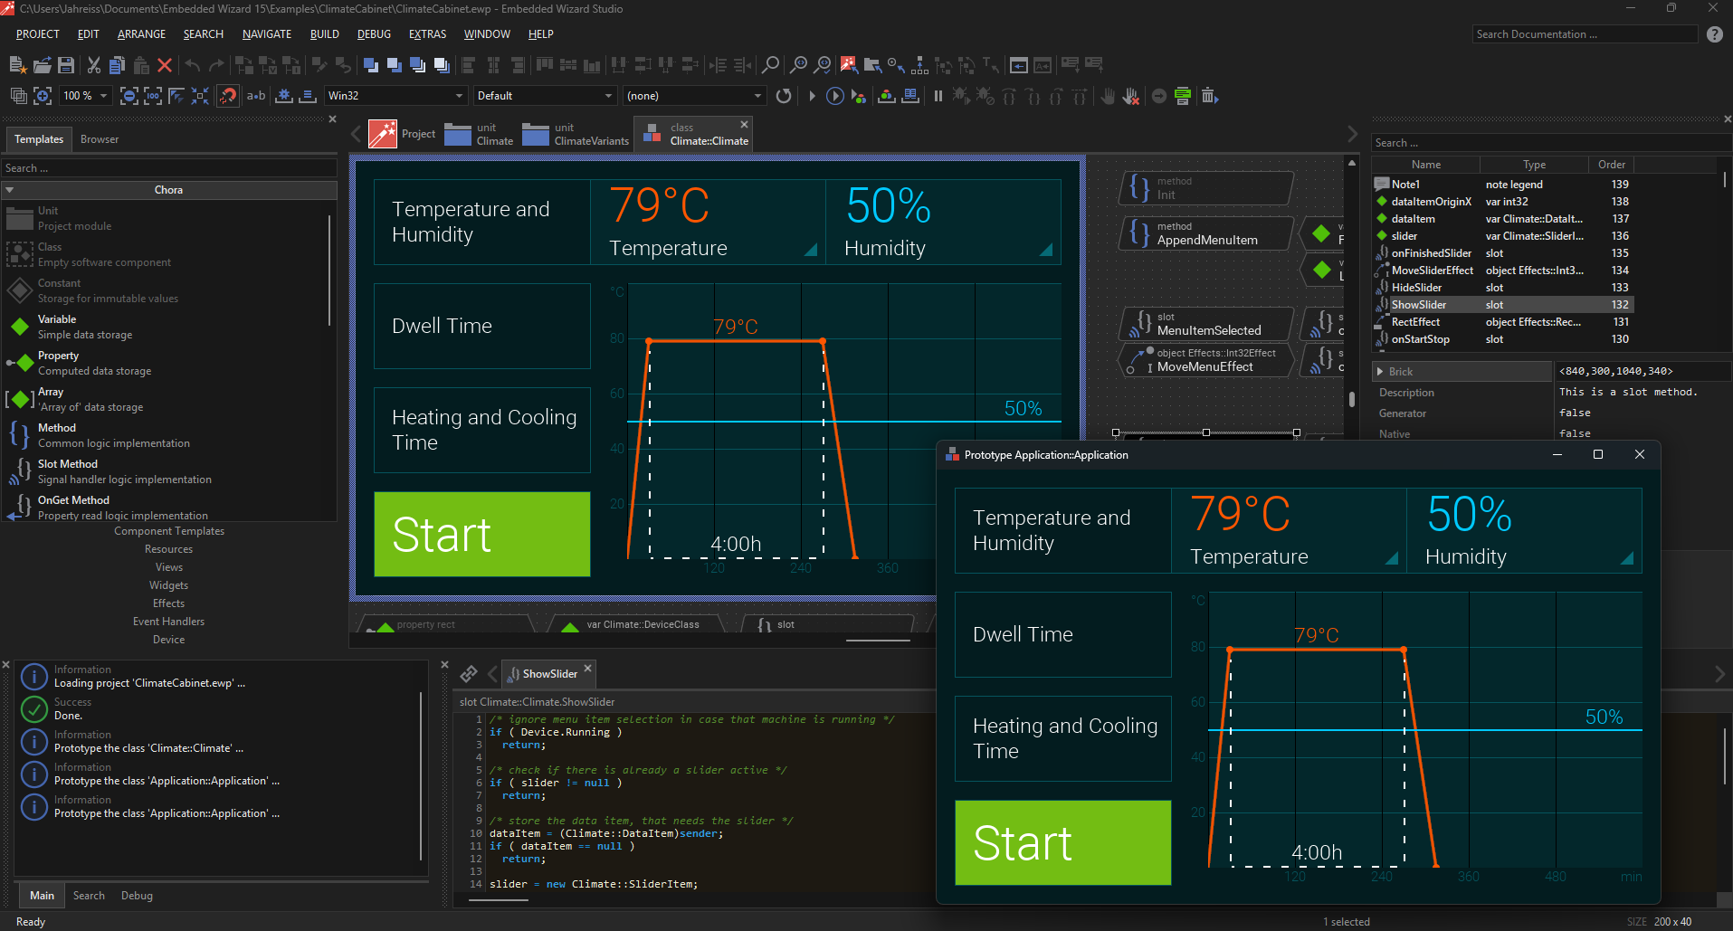The image size is (1733, 931).
Task: Expand the Widgets templates group
Action: (169, 585)
